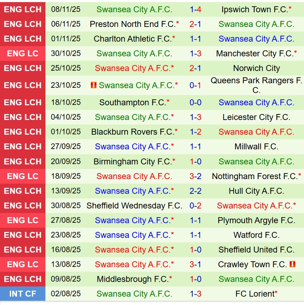Click the ENG LC label on the 30/10/25 row

pyautogui.click(x=23, y=54)
